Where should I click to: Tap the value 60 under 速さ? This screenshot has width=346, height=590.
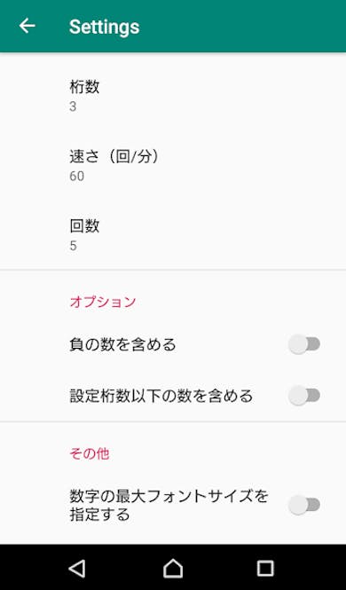tap(76, 176)
